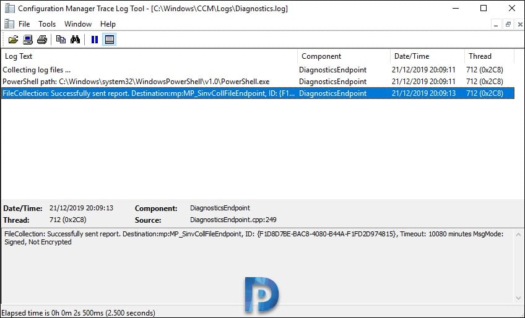Click the 20:09:13 date/time cell in list

(423, 93)
